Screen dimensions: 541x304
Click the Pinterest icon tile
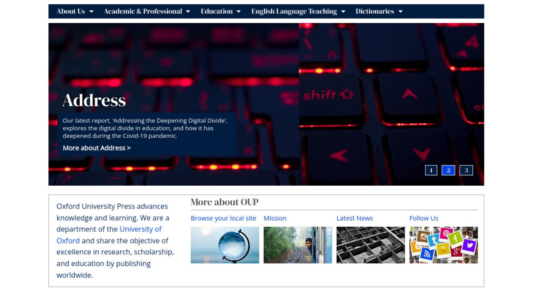446,234
